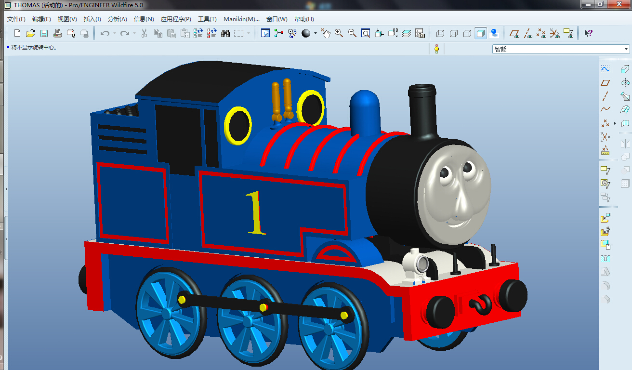632x370 pixels.
Task: Toggle datum points display
Action: pos(541,33)
